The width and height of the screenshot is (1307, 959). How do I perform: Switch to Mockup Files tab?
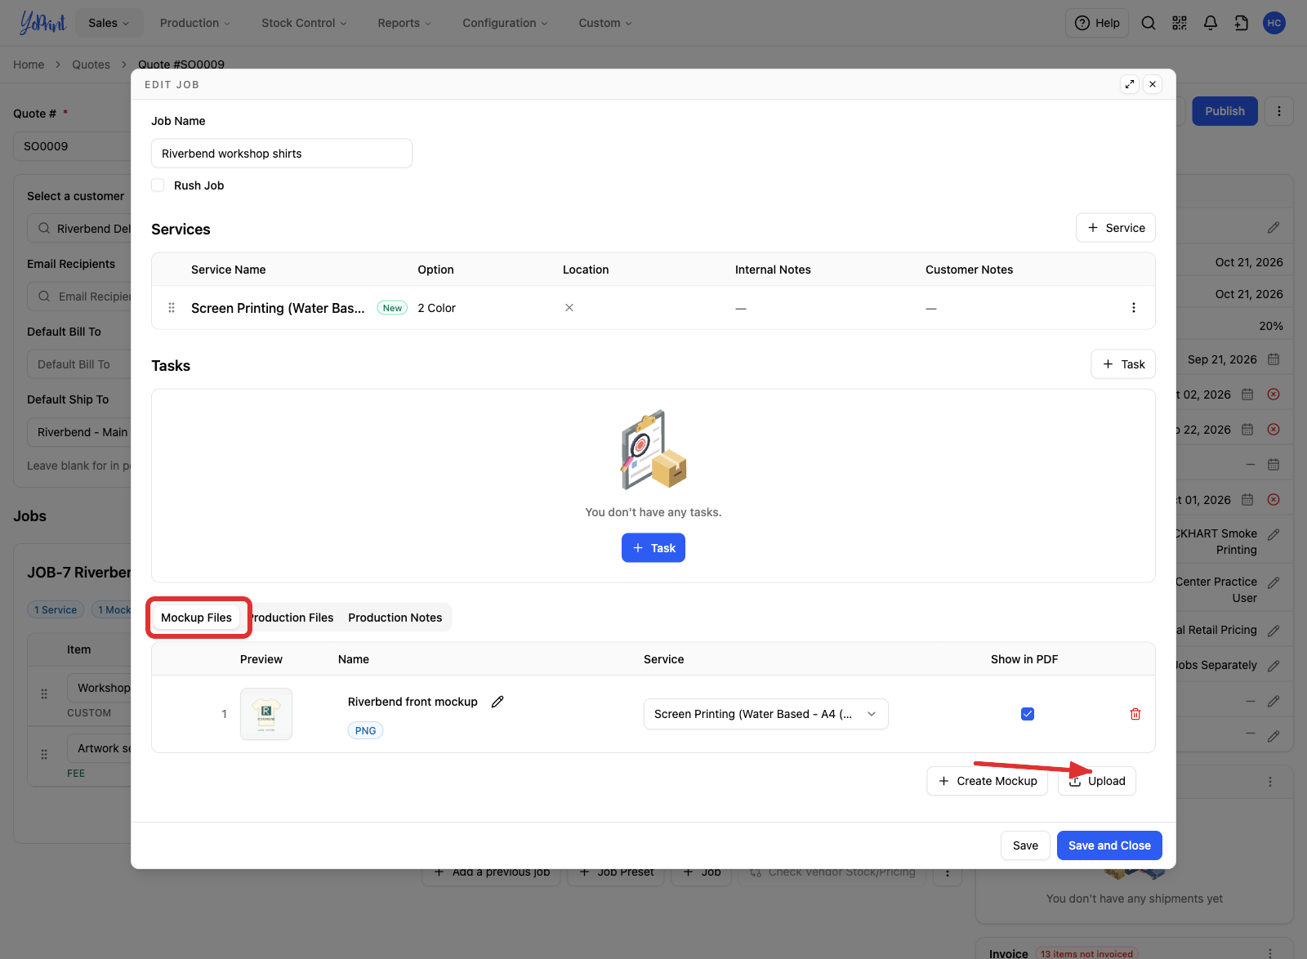point(197,618)
